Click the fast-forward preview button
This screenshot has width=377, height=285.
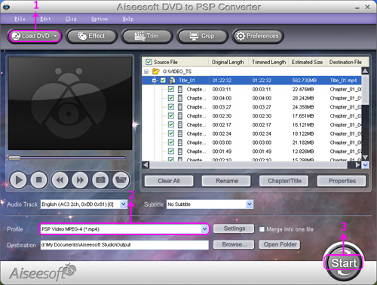pyautogui.click(x=80, y=180)
